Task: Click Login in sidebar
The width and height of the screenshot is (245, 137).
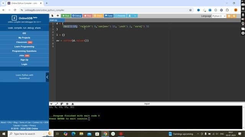Action: point(24,64)
